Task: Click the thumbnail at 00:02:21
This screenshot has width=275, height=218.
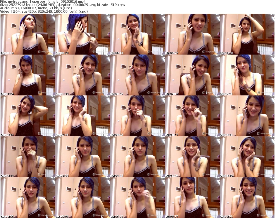Action: pos(247,75)
